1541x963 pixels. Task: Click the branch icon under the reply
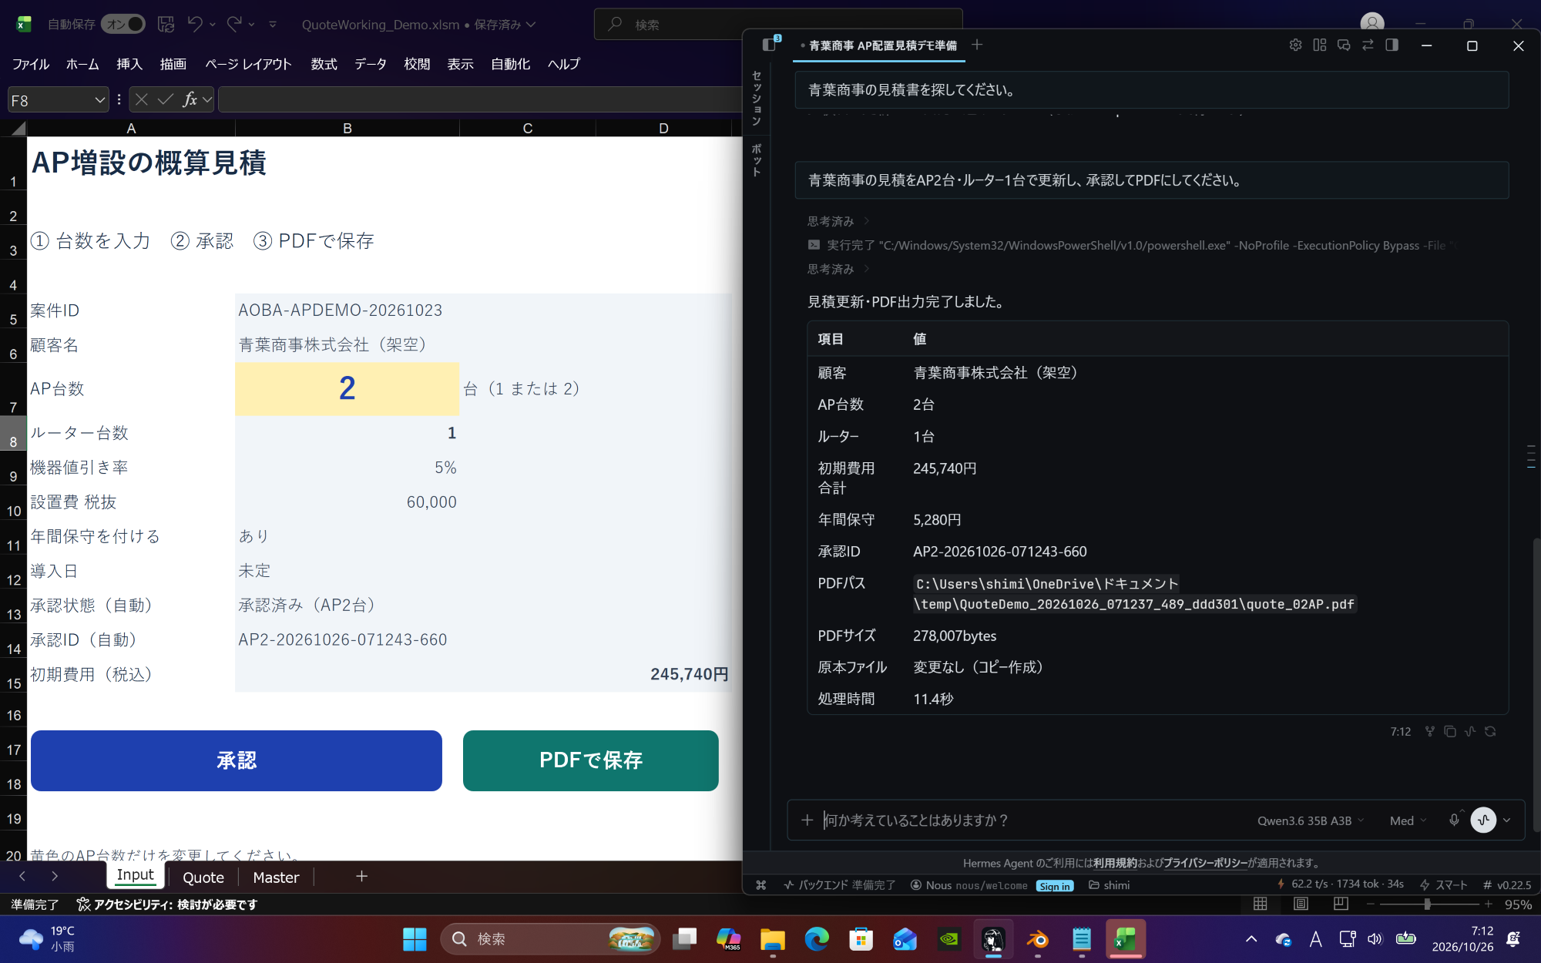tap(1429, 732)
